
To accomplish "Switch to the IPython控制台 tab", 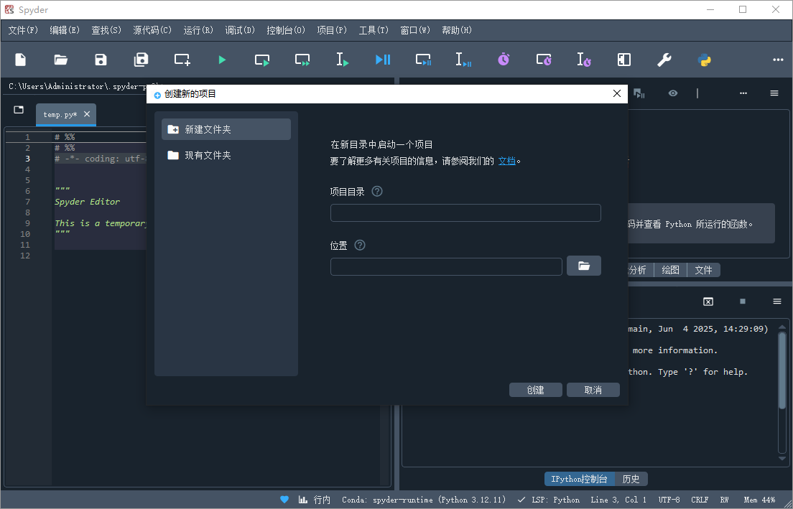I will [x=580, y=479].
